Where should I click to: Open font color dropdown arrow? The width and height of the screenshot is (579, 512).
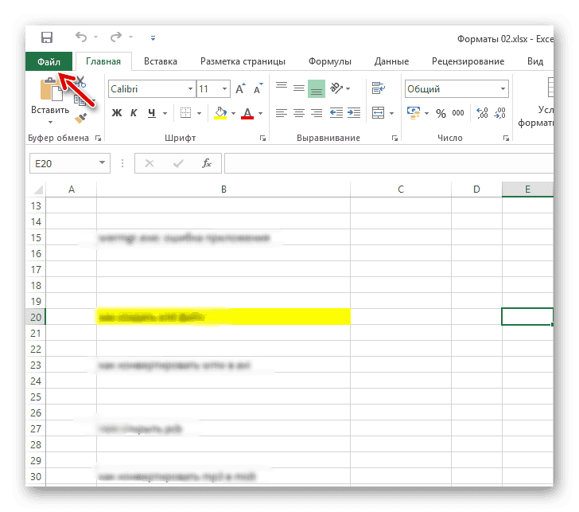[261, 114]
